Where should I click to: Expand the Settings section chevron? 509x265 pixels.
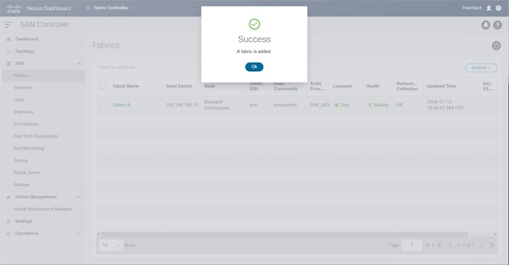coord(78,221)
